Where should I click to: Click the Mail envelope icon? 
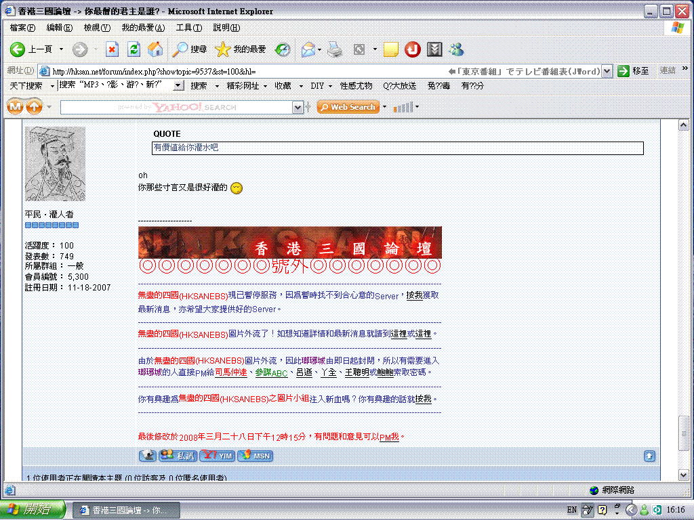click(x=308, y=49)
